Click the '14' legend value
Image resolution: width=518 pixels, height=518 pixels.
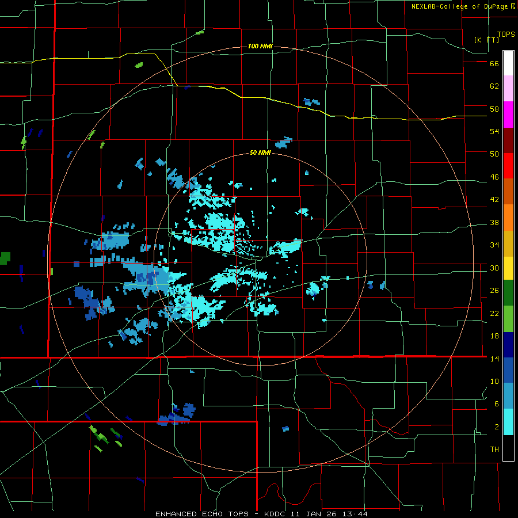coord(494,359)
